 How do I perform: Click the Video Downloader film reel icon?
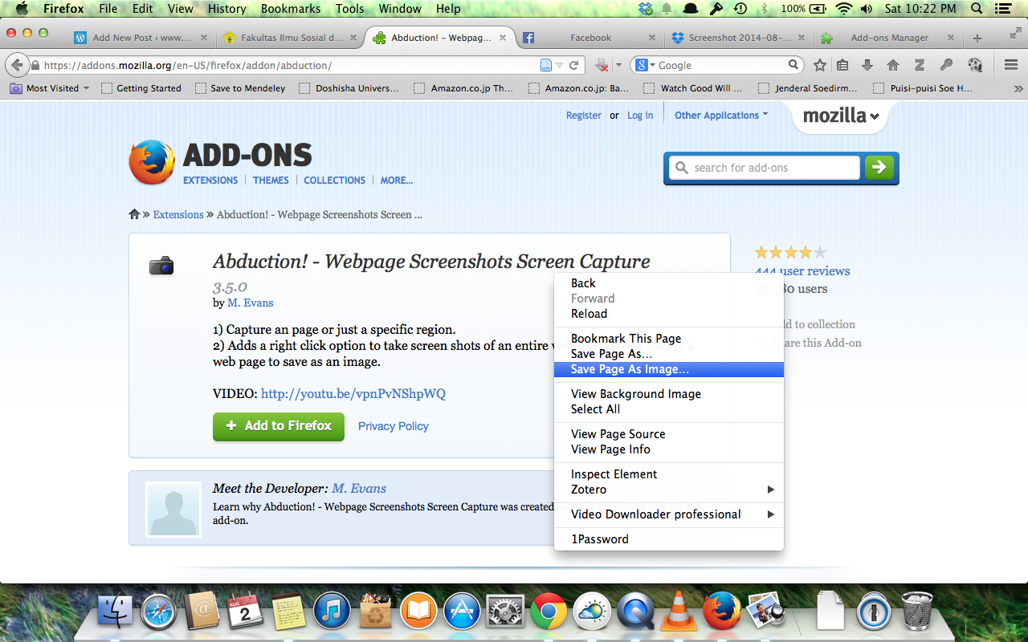pyautogui.click(x=974, y=65)
